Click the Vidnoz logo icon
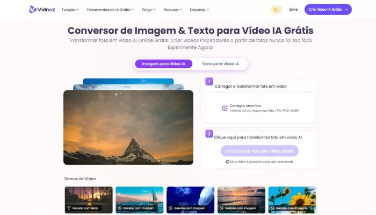 click(33, 9)
